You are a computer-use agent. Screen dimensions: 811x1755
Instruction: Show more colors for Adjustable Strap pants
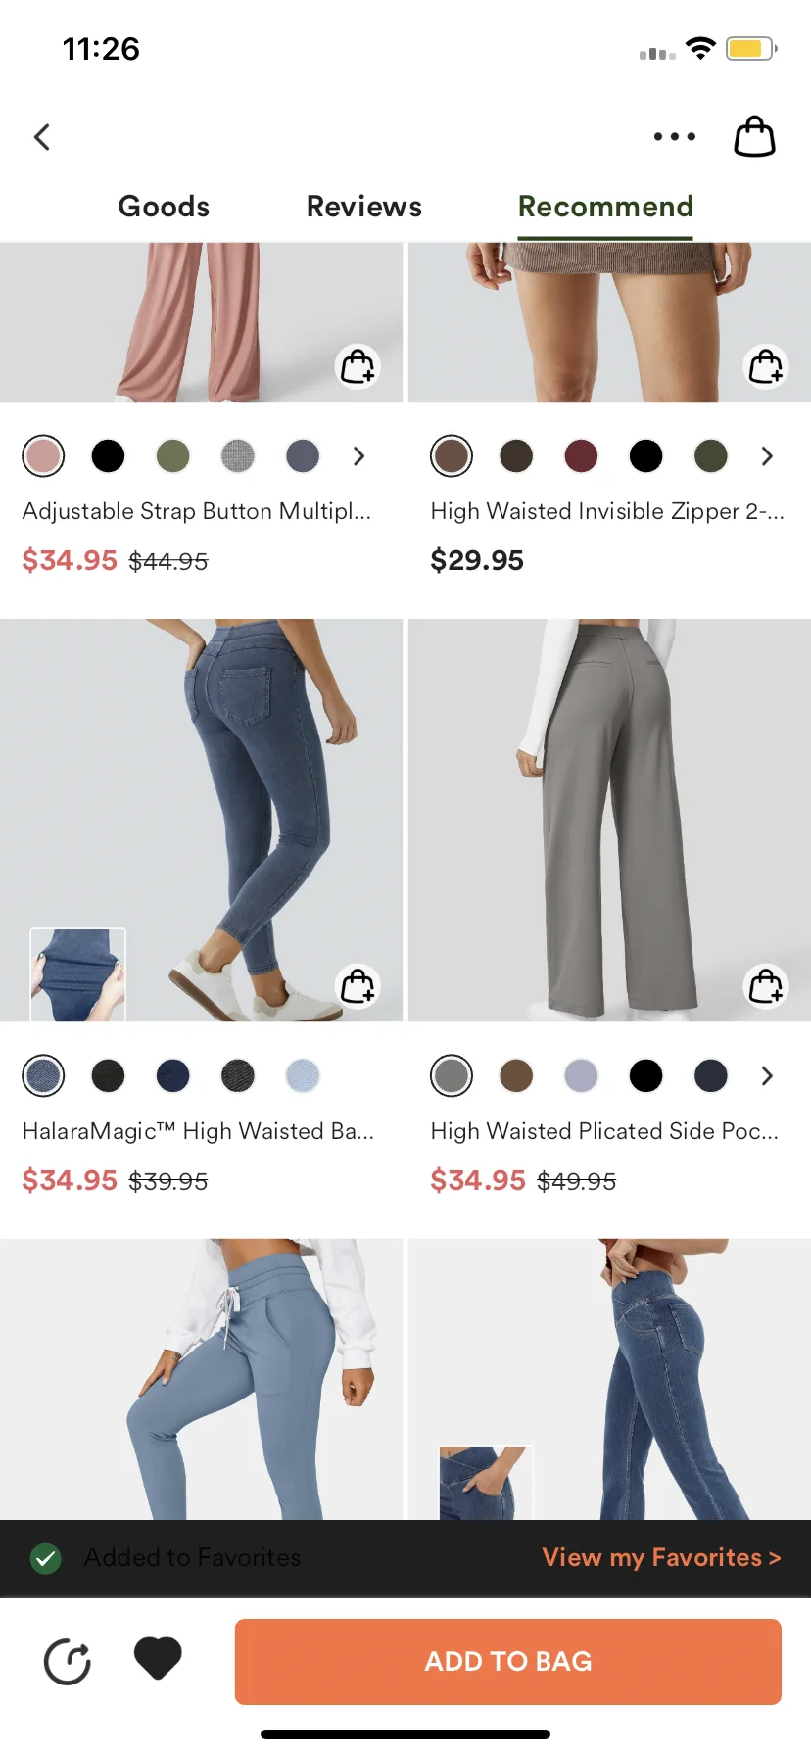358,455
